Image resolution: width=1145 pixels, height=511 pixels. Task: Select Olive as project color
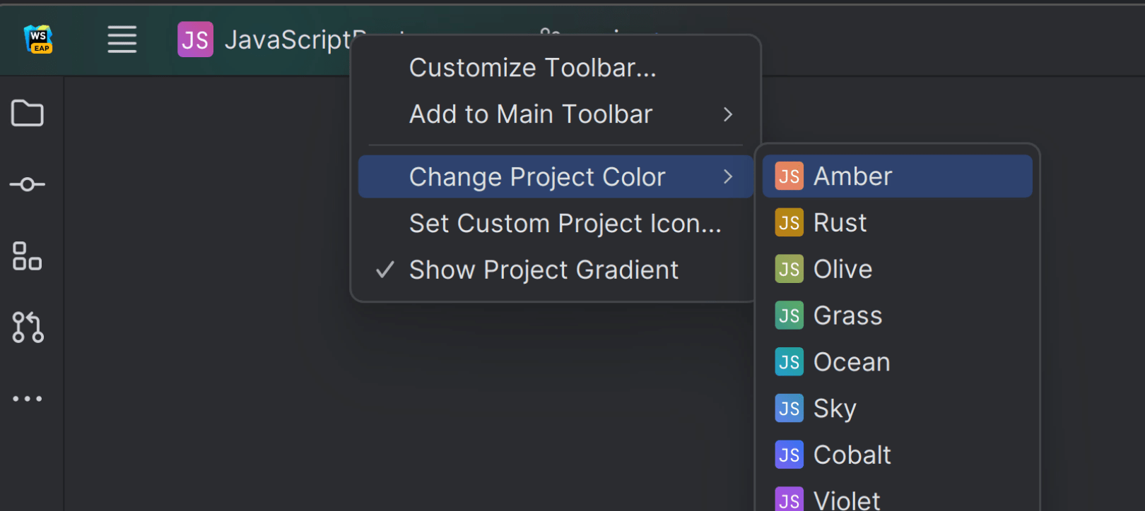(842, 270)
